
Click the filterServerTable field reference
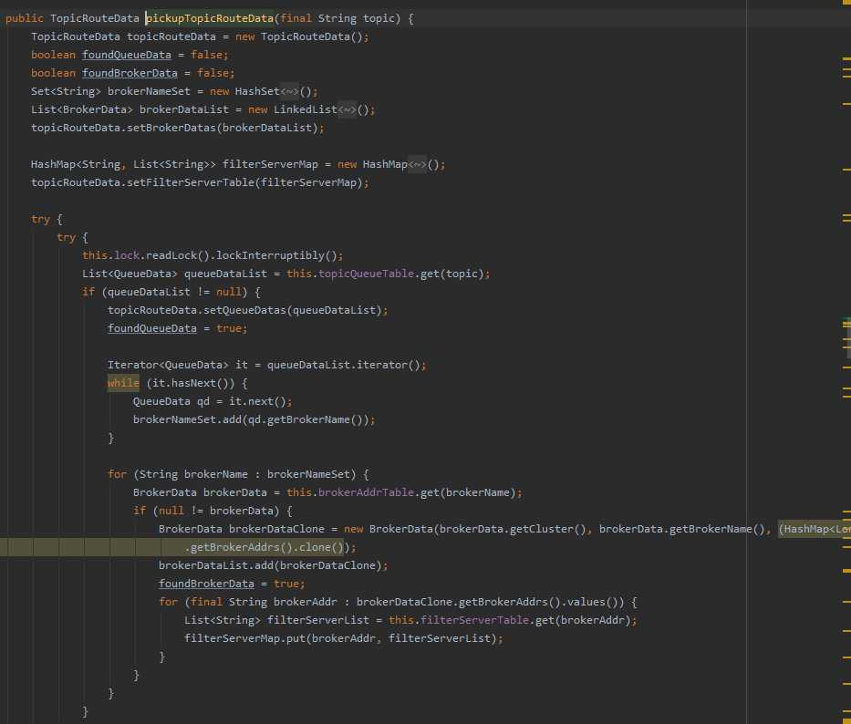(x=475, y=620)
